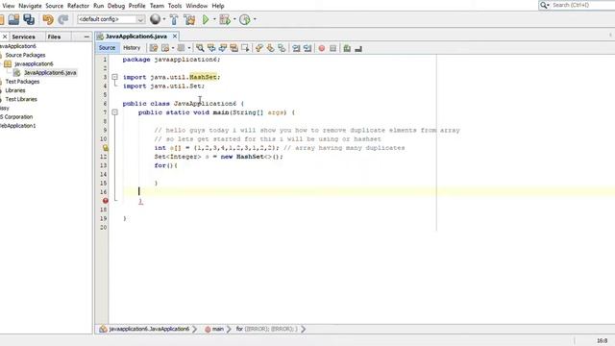Open the Debug menu
615x346 pixels.
[x=116, y=6]
